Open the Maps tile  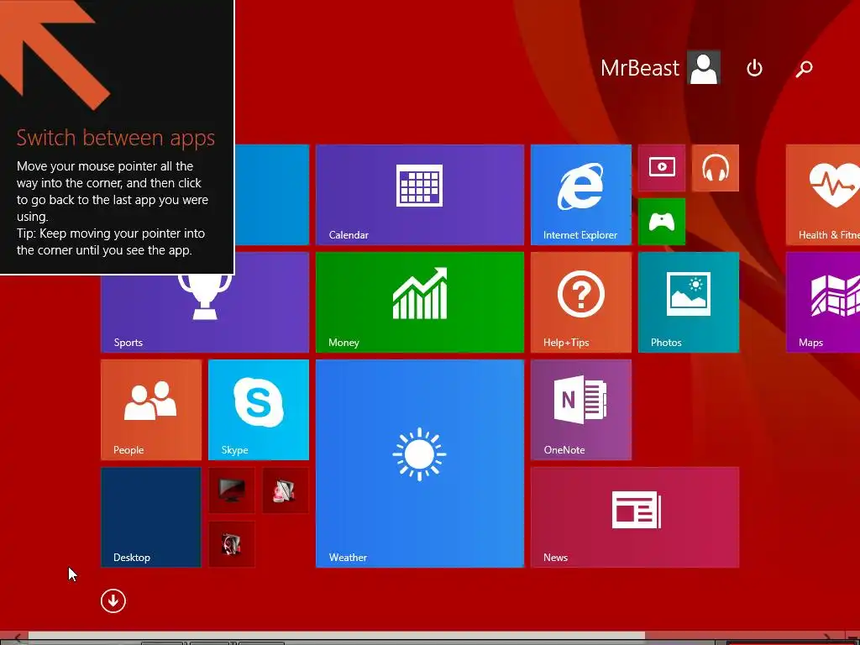pyautogui.click(x=823, y=302)
